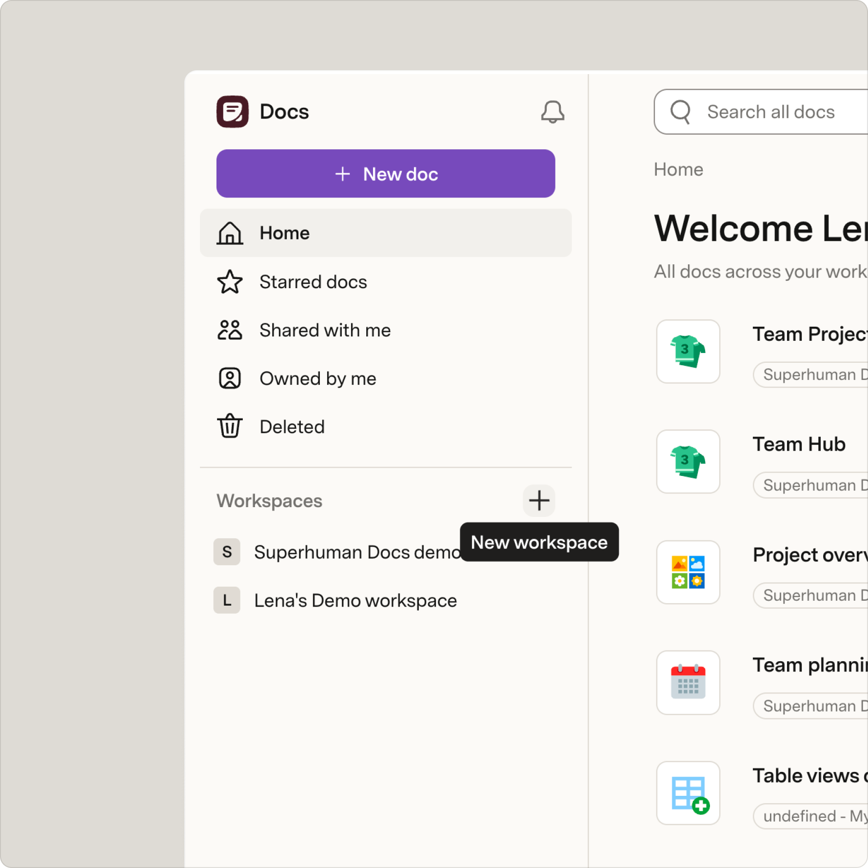The height and width of the screenshot is (868, 868).
Task: Click the S workspace avatar badge
Action: 227,552
